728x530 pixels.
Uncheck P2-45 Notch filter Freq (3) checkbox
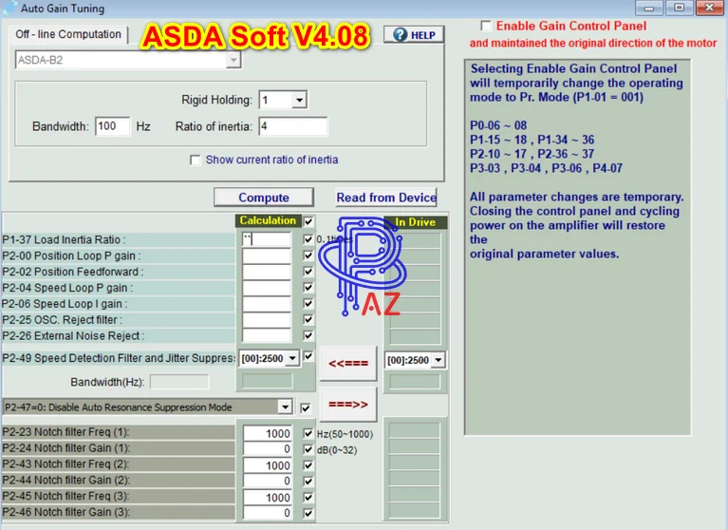click(308, 498)
